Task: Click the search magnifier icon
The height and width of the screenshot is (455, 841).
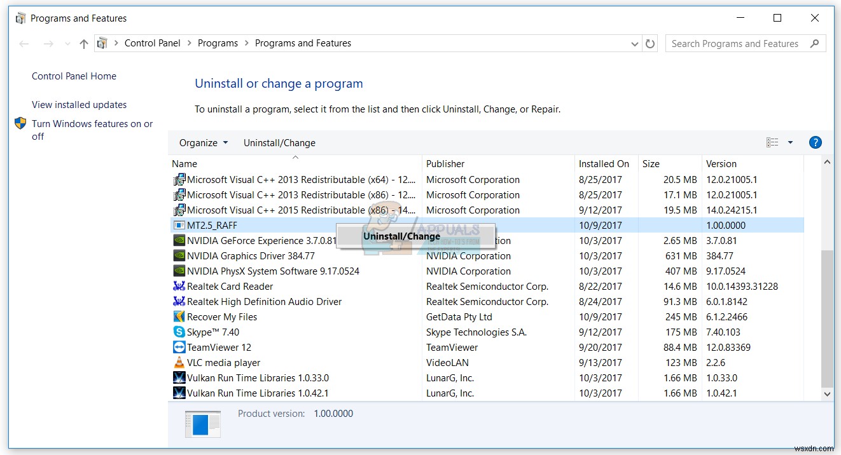Action: click(x=814, y=43)
